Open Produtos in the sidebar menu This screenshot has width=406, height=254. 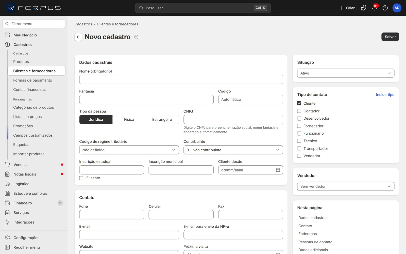(x=36, y=62)
